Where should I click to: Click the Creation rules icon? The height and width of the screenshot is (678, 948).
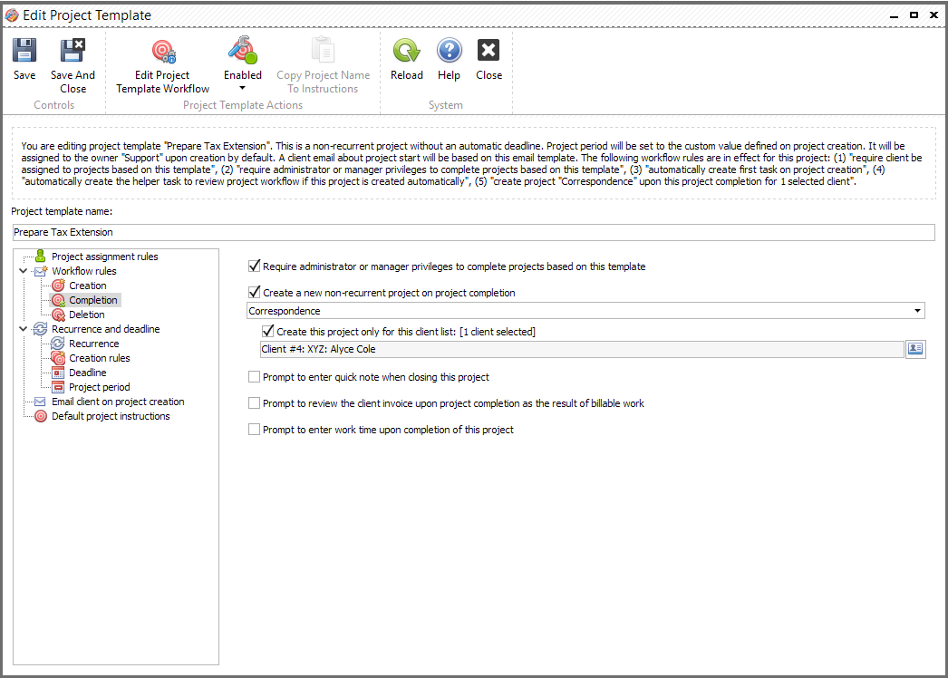pos(58,358)
